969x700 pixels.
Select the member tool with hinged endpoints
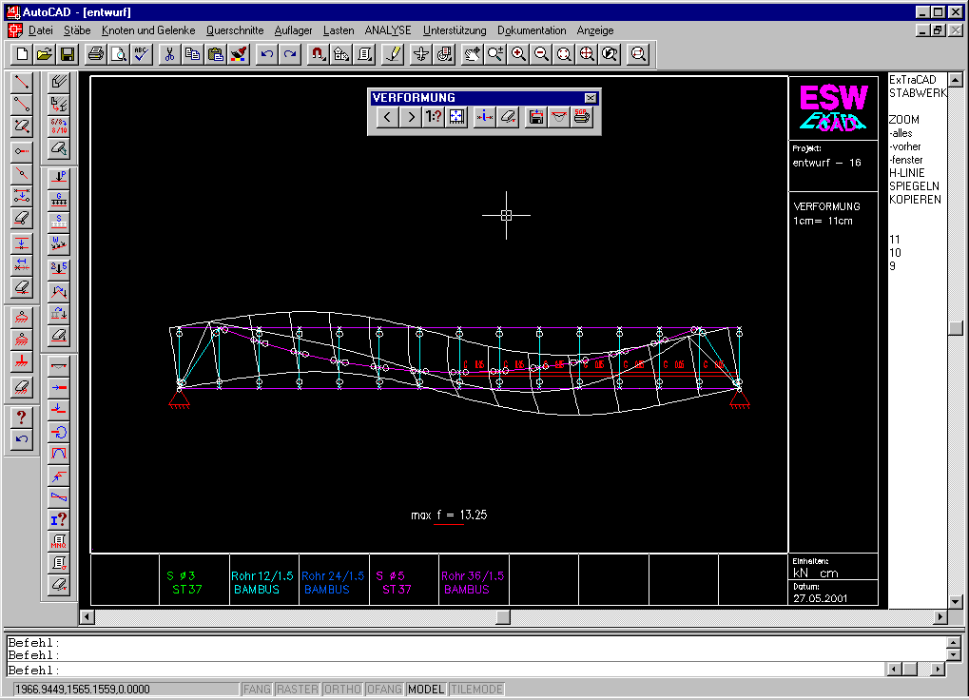point(22,105)
